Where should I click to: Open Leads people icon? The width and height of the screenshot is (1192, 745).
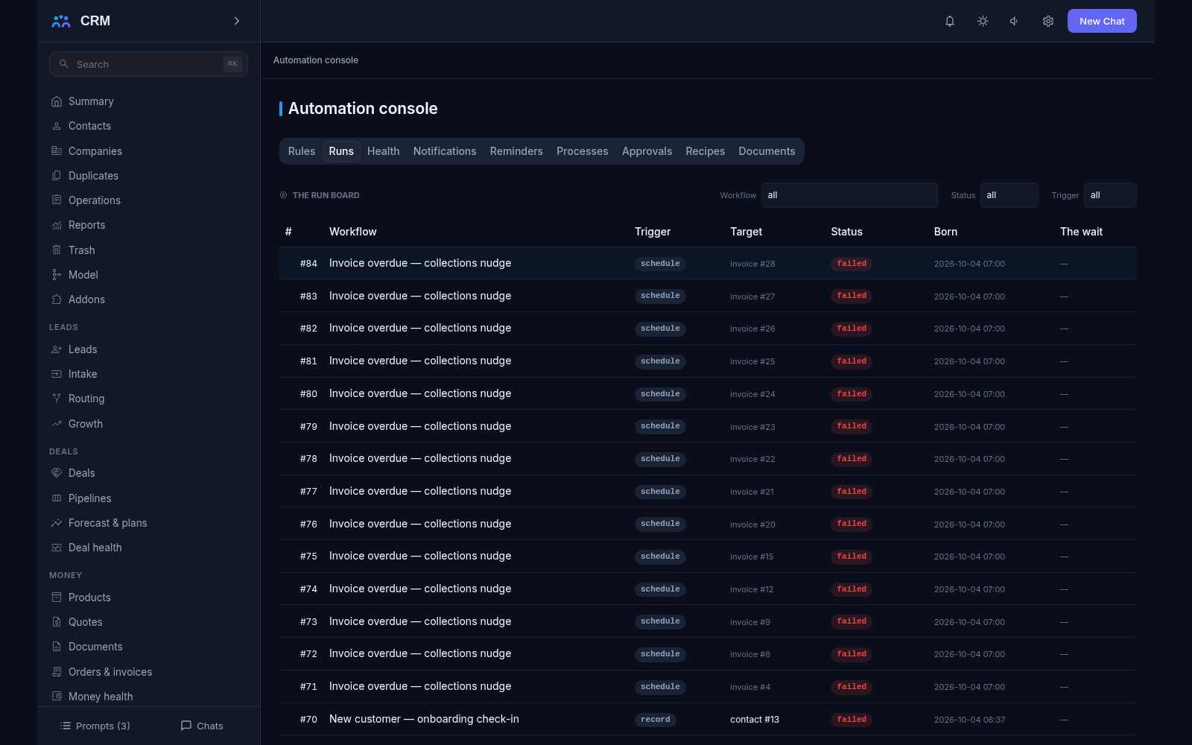tap(57, 349)
